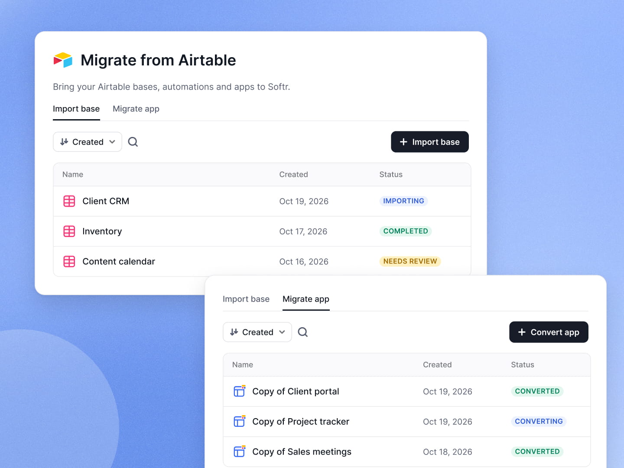
Task: Click the Import base button
Action: pos(430,142)
